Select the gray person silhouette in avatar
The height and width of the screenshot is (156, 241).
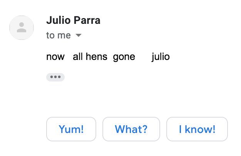22,27
